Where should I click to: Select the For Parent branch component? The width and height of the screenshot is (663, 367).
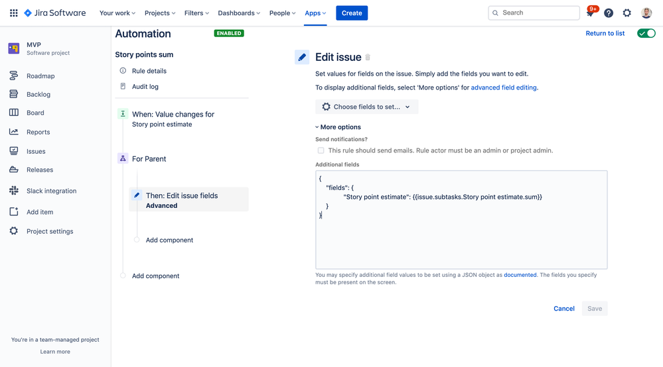pyautogui.click(x=149, y=158)
